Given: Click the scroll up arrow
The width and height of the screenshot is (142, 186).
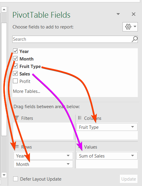Looking at the screenshot, I should pyautogui.click(x=4, y=10).
